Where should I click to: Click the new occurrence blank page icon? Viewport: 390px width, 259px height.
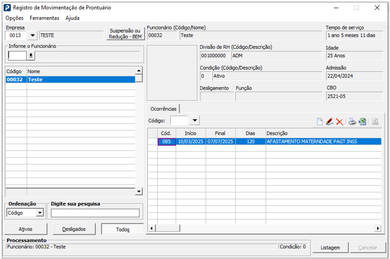coord(320,122)
